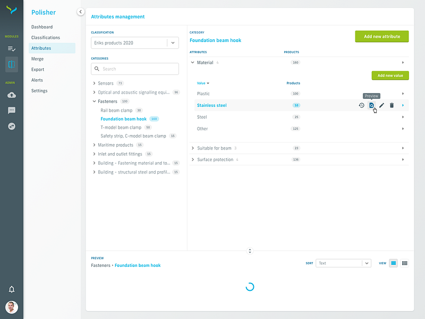Open Classifications in the menu
Image resolution: width=425 pixels, height=319 pixels.
click(x=46, y=37)
